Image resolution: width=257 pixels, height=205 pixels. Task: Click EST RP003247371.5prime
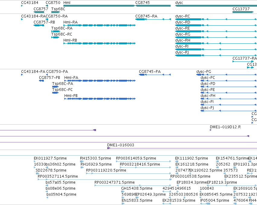(x=133, y=185)
